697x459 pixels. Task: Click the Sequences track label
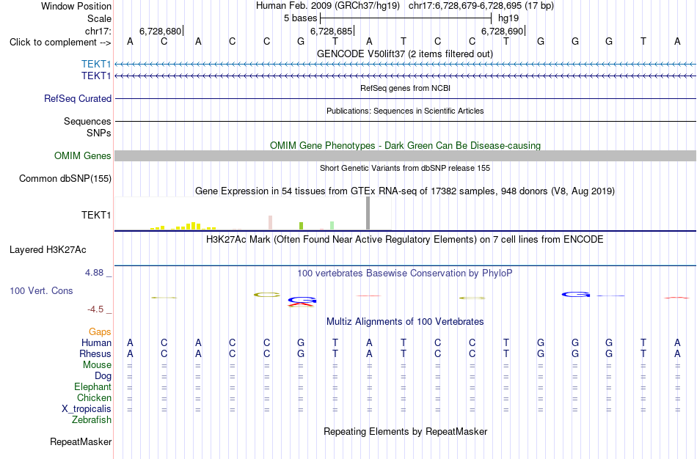[x=87, y=121]
